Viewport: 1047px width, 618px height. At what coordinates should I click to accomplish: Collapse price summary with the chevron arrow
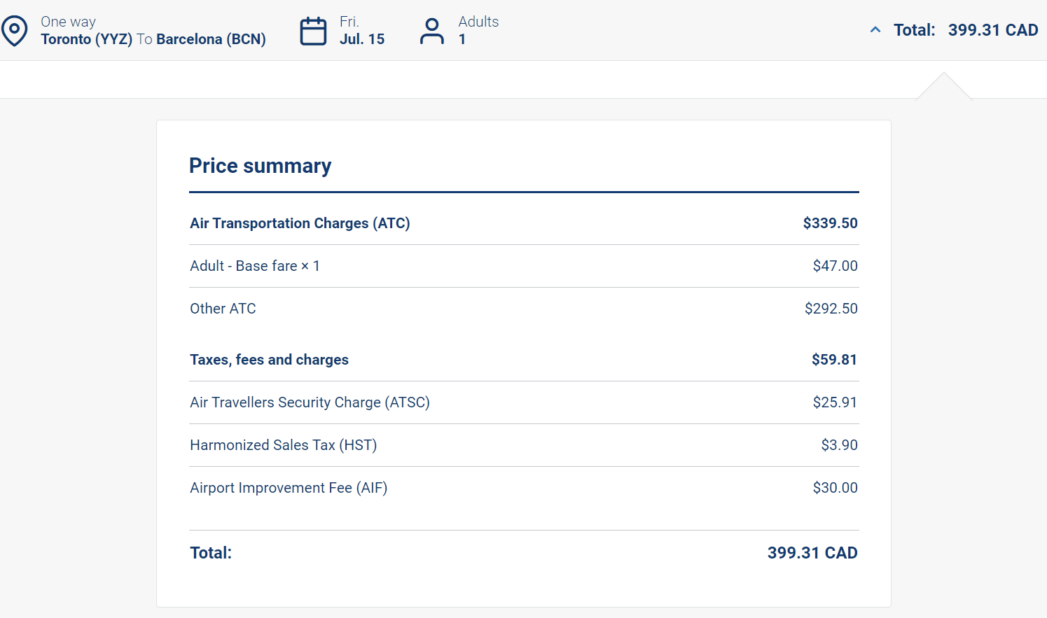click(875, 30)
